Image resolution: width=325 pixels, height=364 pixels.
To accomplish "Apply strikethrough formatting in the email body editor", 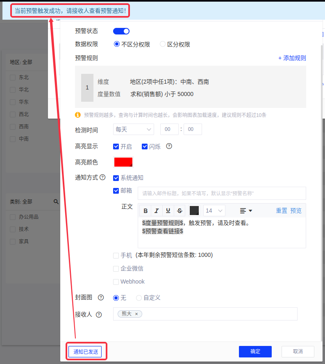I will [x=180, y=211].
